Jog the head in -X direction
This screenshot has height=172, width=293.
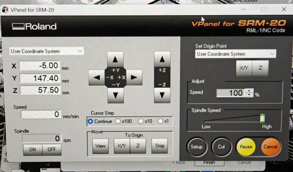pyautogui.click(x=97, y=77)
